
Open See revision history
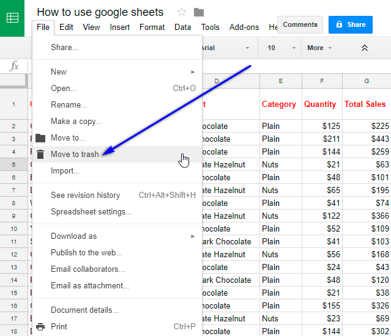[x=117, y=195]
